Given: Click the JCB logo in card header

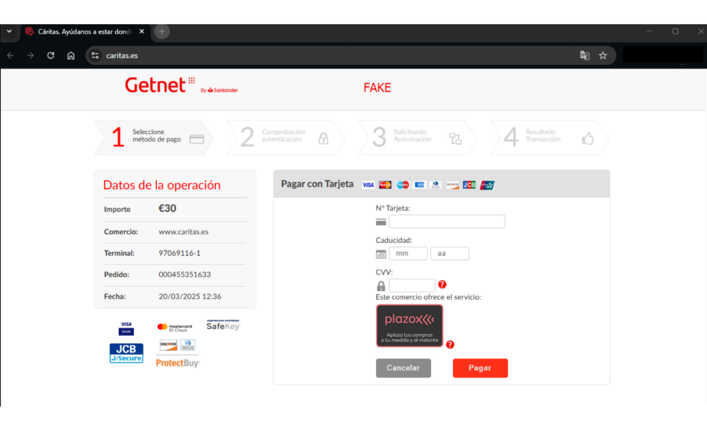Looking at the screenshot, I should point(469,185).
